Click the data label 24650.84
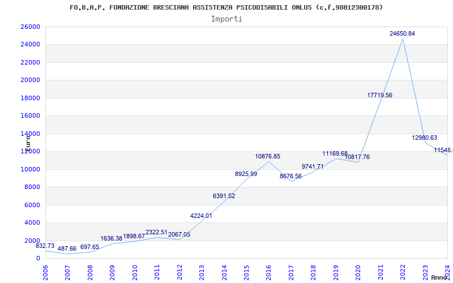453x283 pixels. coord(402,33)
